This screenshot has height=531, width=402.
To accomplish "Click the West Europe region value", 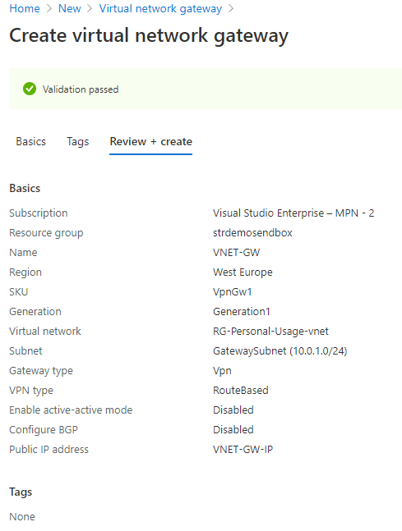I will tap(243, 272).
